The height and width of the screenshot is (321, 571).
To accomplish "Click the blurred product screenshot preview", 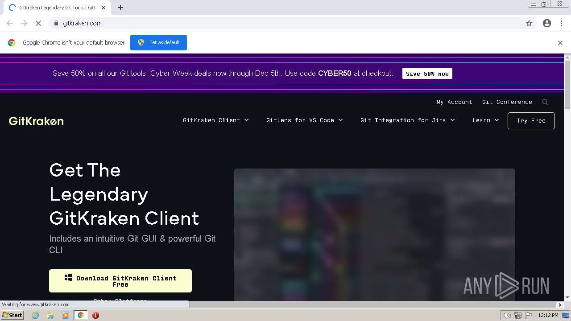I will pos(374,235).
